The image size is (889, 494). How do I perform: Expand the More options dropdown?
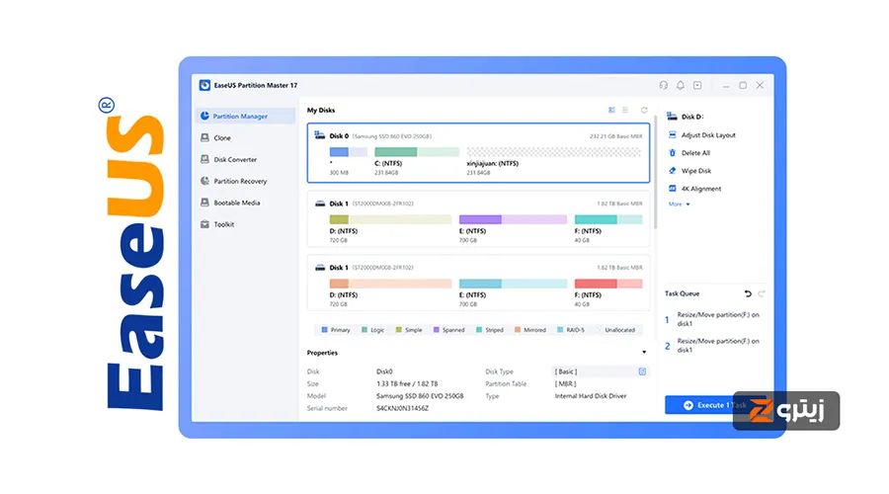[x=679, y=205]
